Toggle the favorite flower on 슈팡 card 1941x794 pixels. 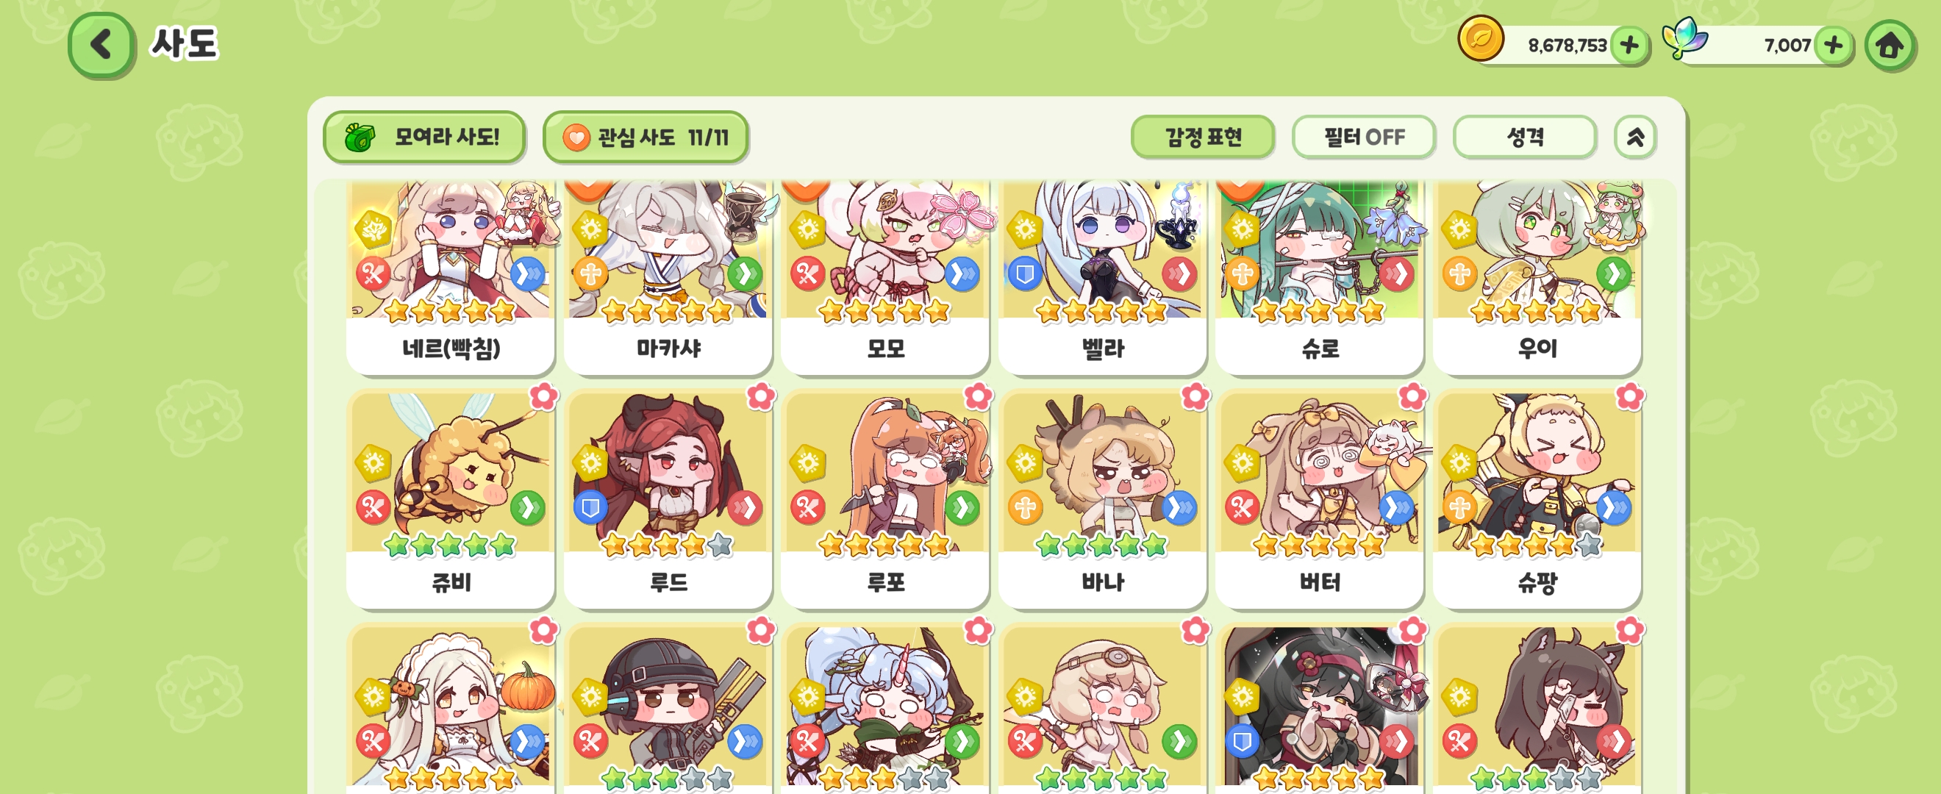coord(1629,396)
